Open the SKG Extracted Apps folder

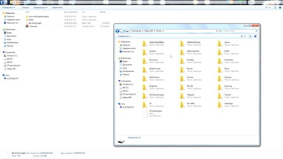pos(153,96)
